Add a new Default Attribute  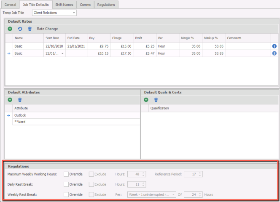point(10,100)
